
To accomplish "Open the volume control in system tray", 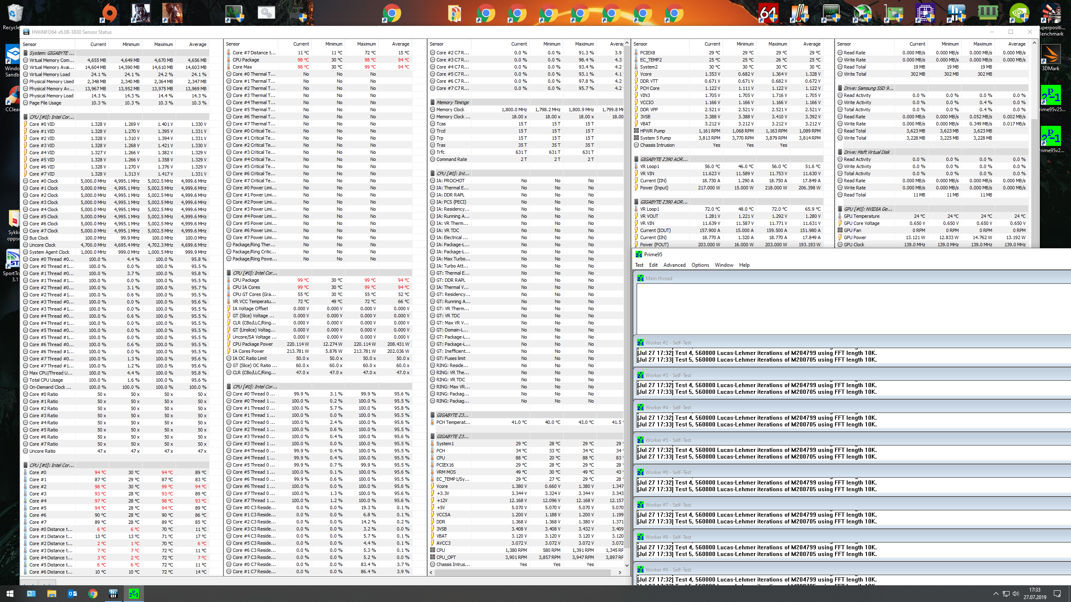I will [x=1015, y=594].
